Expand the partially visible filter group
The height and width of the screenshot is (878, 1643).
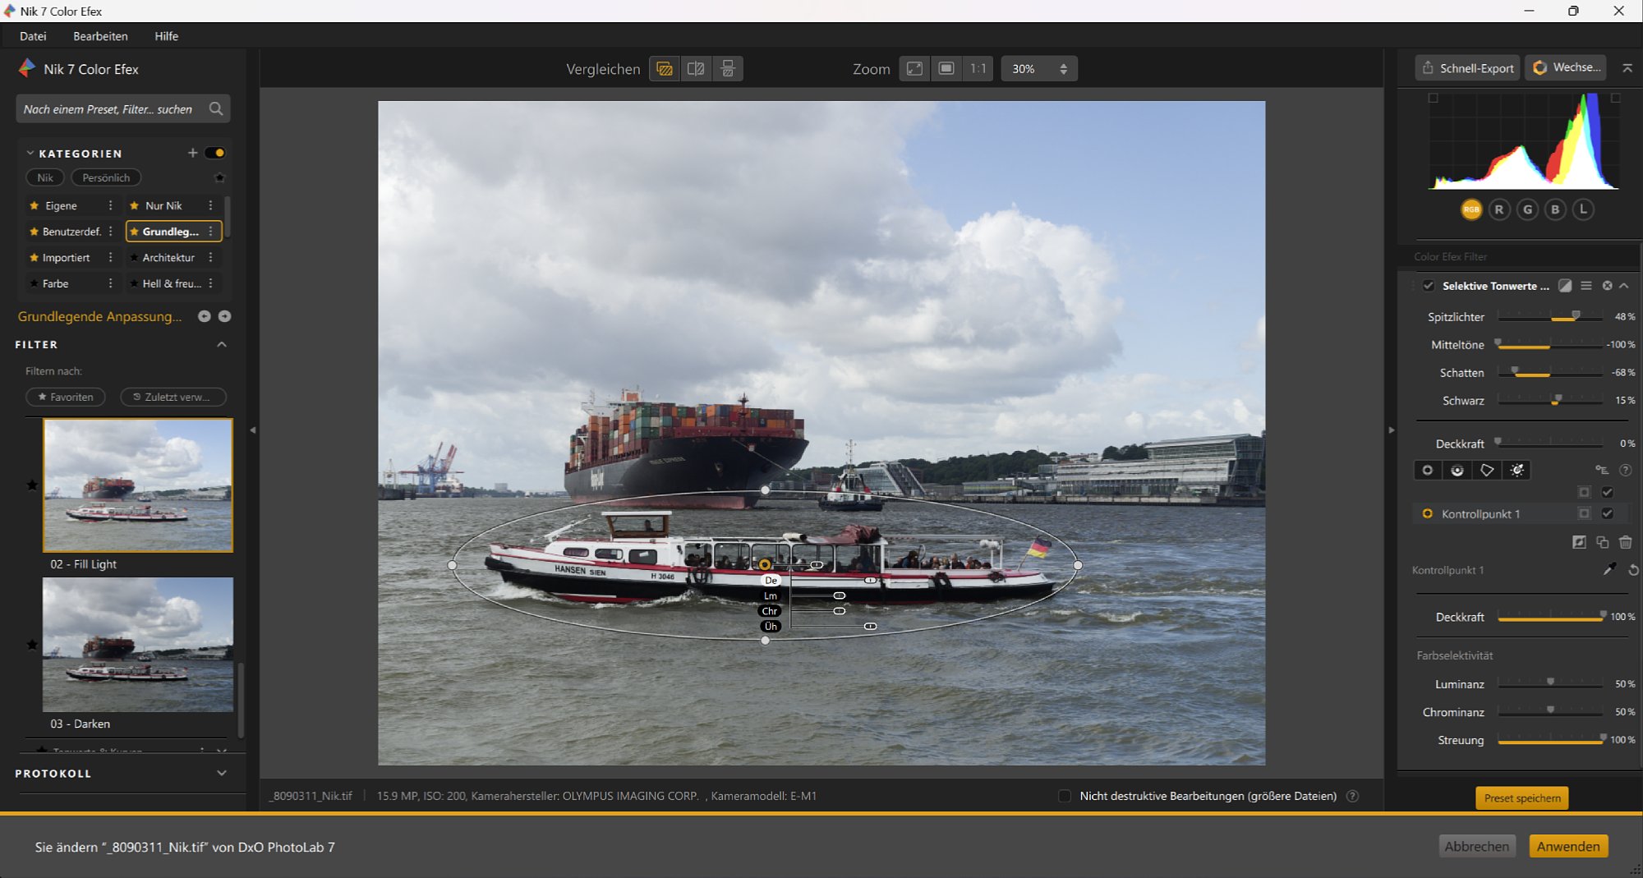tap(221, 751)
